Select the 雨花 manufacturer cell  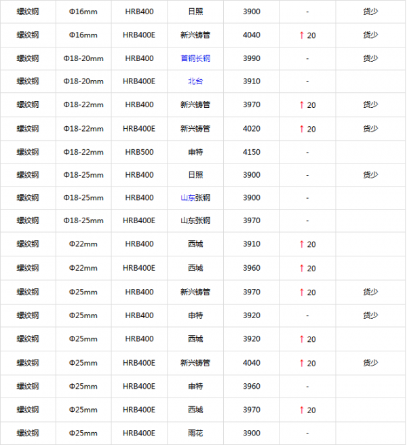[x=195, y=433]
